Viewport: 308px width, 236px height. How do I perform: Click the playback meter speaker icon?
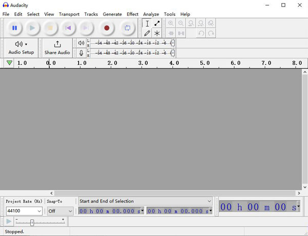pos(81,43)
